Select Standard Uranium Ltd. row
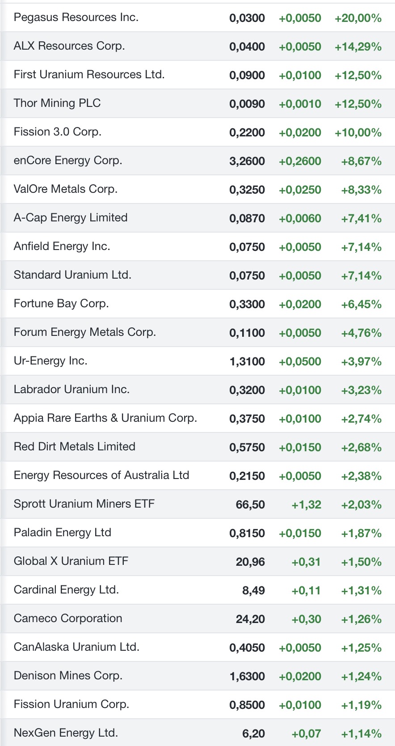Screen dimensions: 395x746 [x=72, y=275]
